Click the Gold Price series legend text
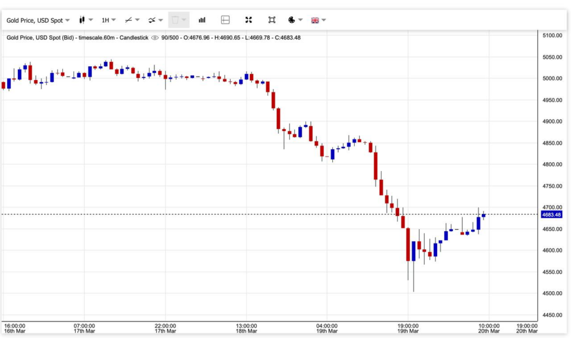The height and width of the screenshot is (338, 571). 77,38
